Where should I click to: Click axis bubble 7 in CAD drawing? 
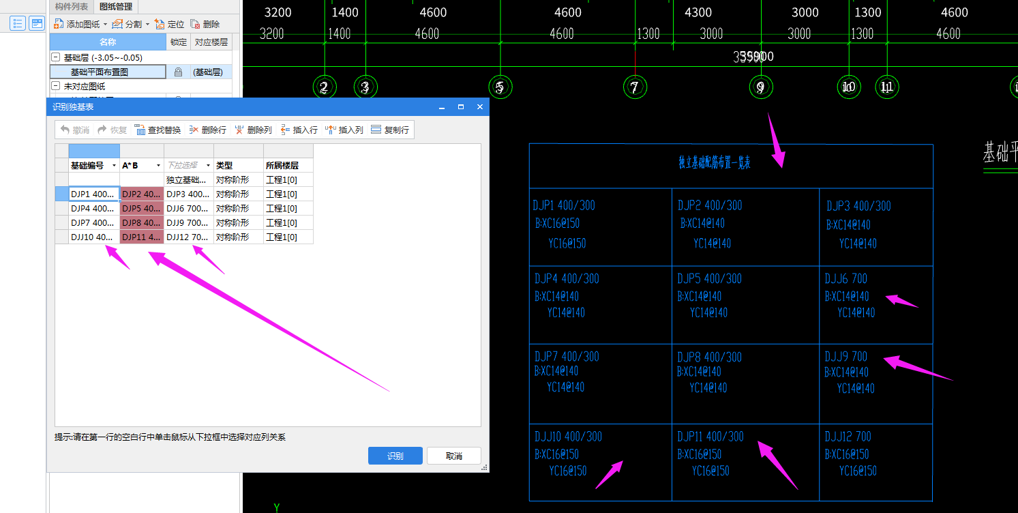(635, 87)
